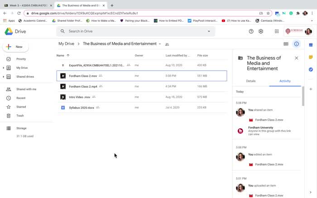
Task: Open Trash in sidebar
Action: [20, 116]
